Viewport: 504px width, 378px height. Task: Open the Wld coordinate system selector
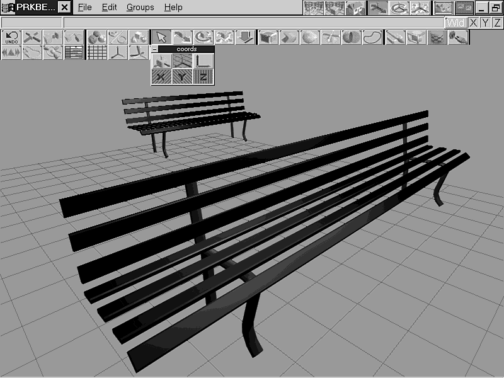tap(455, 23)
